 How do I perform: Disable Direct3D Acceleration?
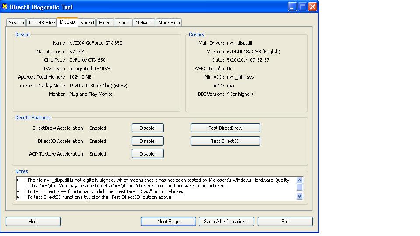click(x=147, y=141)
